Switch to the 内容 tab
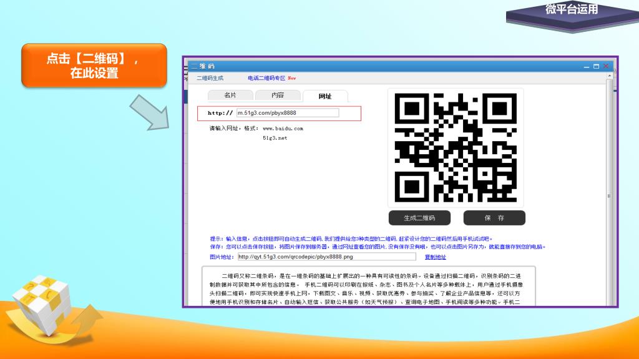 (x=278, y=95)
